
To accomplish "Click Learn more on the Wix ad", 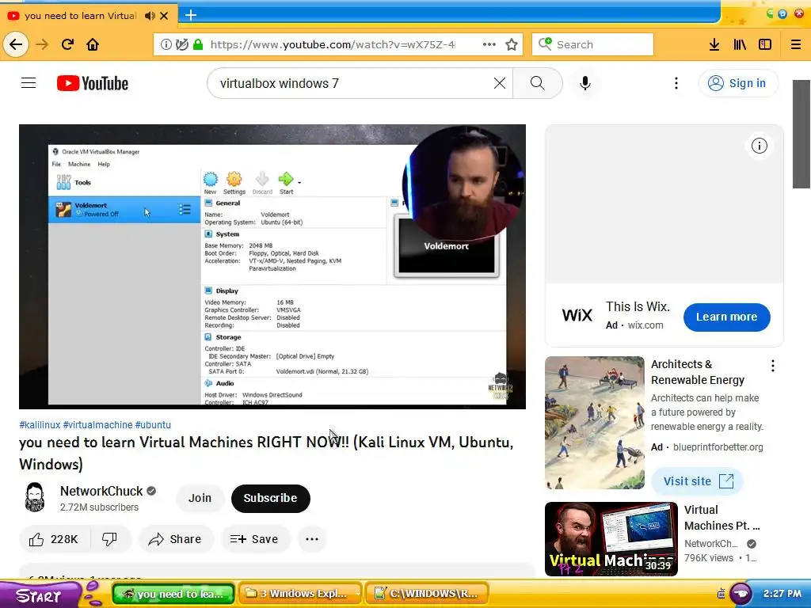I will point(727,317).
